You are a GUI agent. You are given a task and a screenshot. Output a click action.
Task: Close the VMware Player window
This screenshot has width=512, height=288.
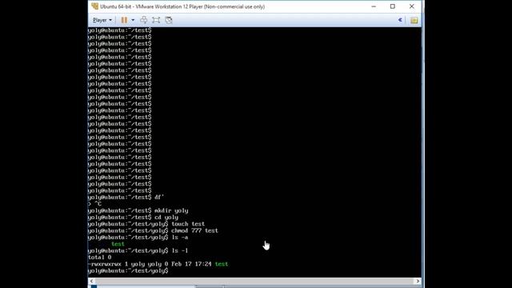412,6
